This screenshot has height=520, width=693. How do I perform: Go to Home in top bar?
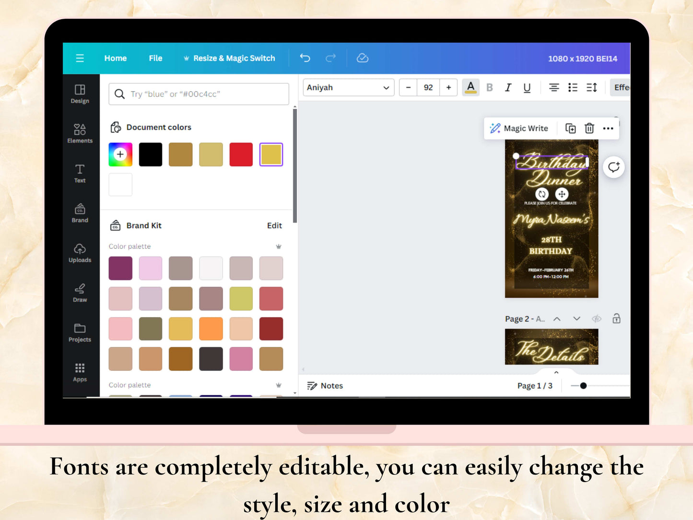point(116,58)
